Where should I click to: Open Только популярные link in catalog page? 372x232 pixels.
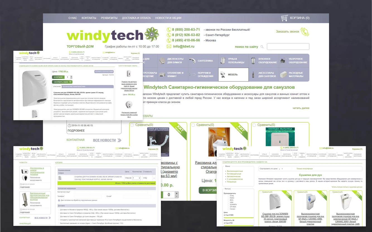305,169
